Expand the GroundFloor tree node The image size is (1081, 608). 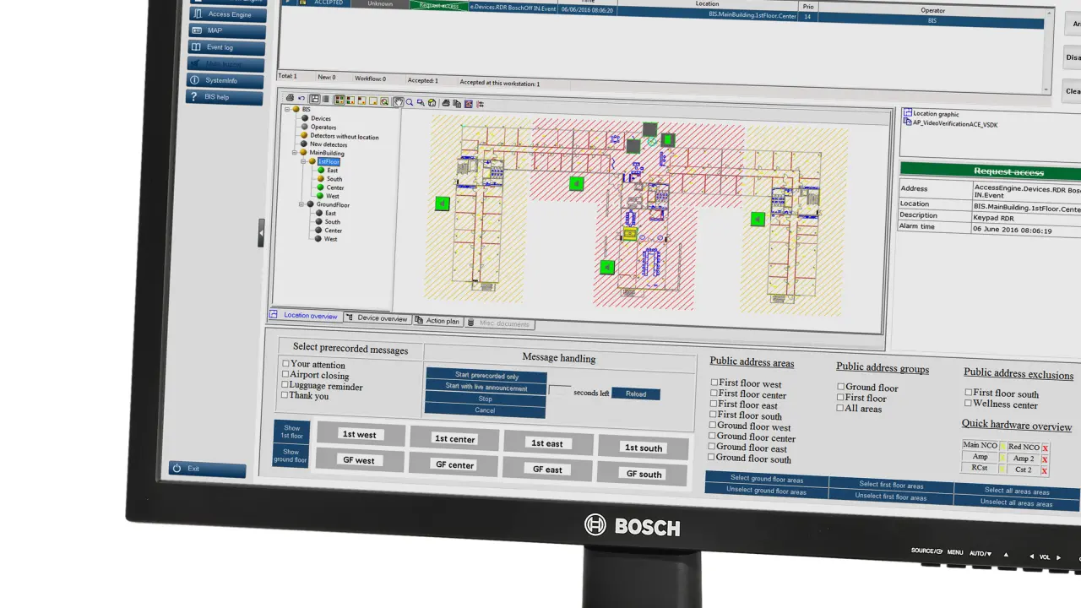(x=301, y=204)
